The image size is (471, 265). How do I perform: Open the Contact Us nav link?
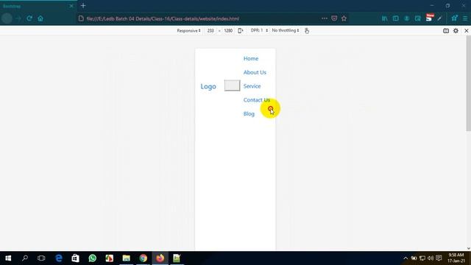(257, 100)
